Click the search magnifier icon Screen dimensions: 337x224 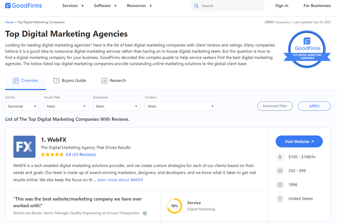[x=196, y=6]
